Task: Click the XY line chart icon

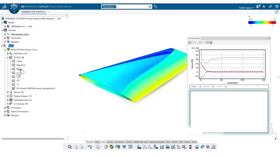Action: 162,147
